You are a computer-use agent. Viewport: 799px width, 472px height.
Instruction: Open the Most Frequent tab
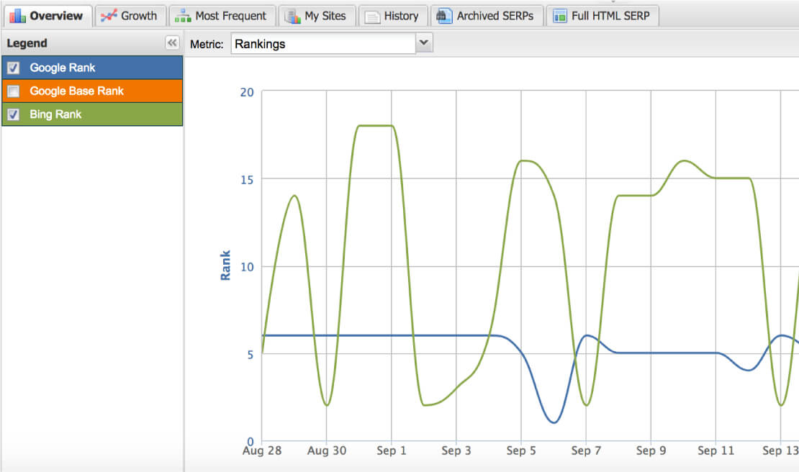pos(230,16)
